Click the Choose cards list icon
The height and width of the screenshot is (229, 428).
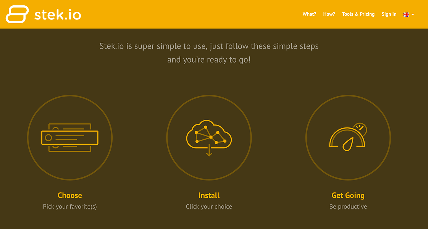(70, 137)
